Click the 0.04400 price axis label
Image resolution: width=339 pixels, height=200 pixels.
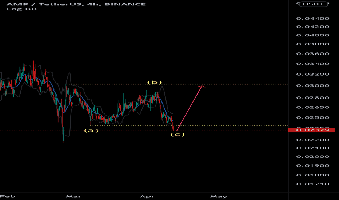coord(313,19)
